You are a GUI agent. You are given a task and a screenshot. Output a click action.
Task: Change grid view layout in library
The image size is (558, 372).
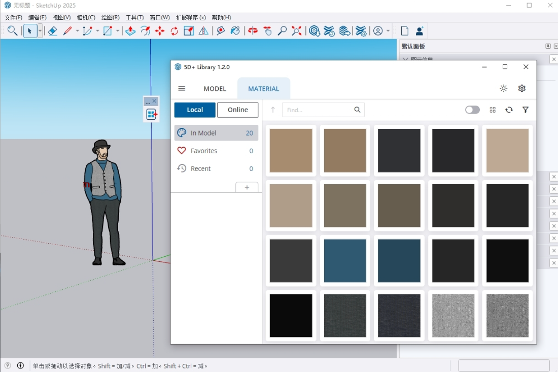pyautogui.click(x=492, y=110)
